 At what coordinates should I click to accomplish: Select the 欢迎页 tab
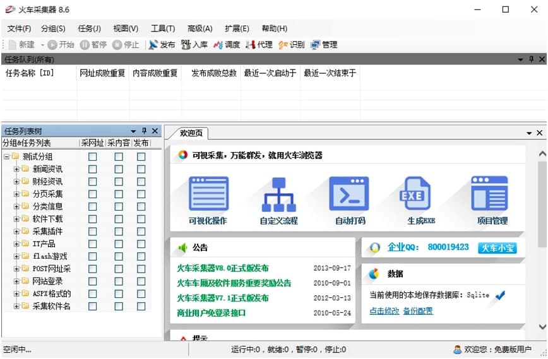click(x=191, y=133)
